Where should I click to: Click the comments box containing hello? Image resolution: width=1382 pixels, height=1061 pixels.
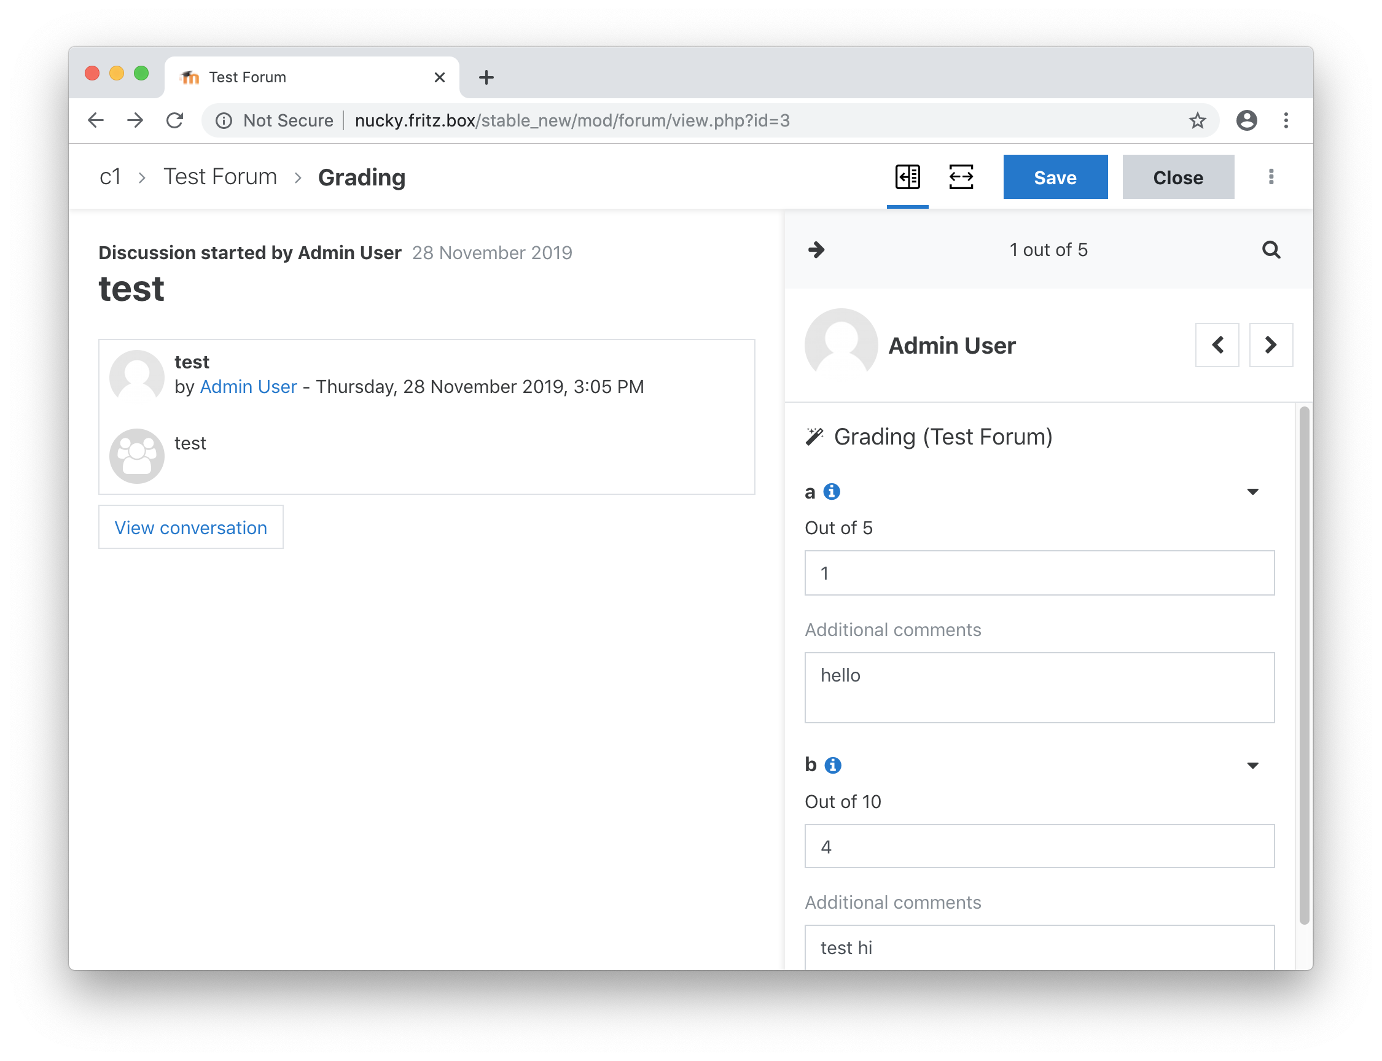(x=1039, y=687)
